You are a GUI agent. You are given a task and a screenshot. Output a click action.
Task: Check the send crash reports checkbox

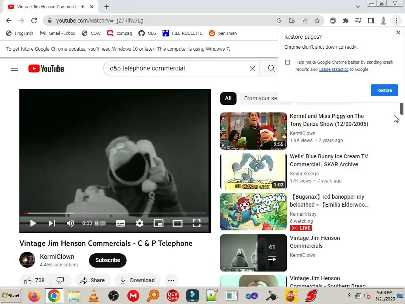click(288, 62)
